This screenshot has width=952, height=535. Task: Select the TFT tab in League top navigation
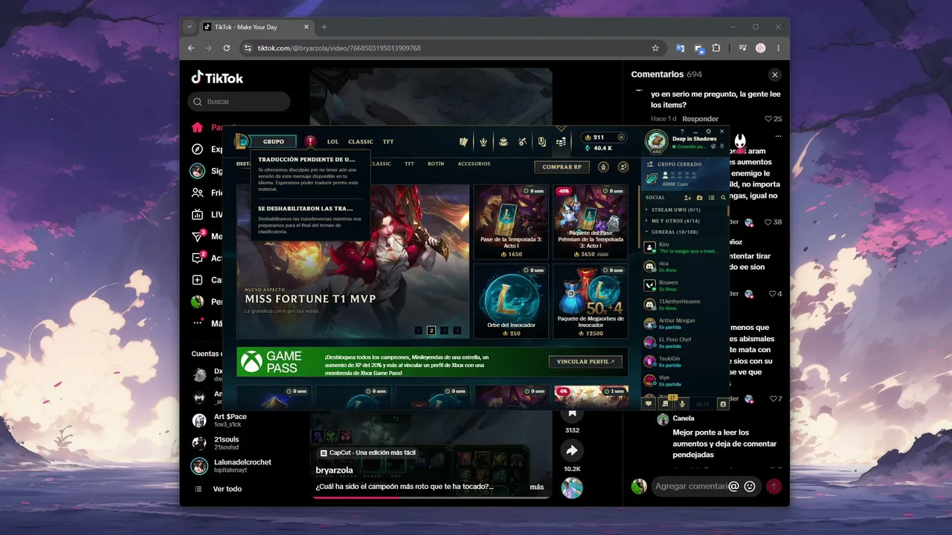(x=388, y=142)
